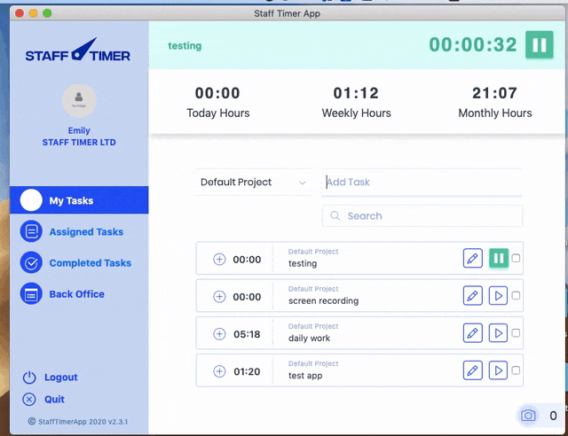
Task: Click the screenshot camera icon
Action: [528, 415]
